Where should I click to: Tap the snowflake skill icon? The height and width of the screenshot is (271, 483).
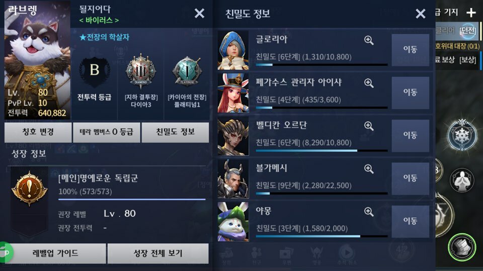tap(462, 135)
